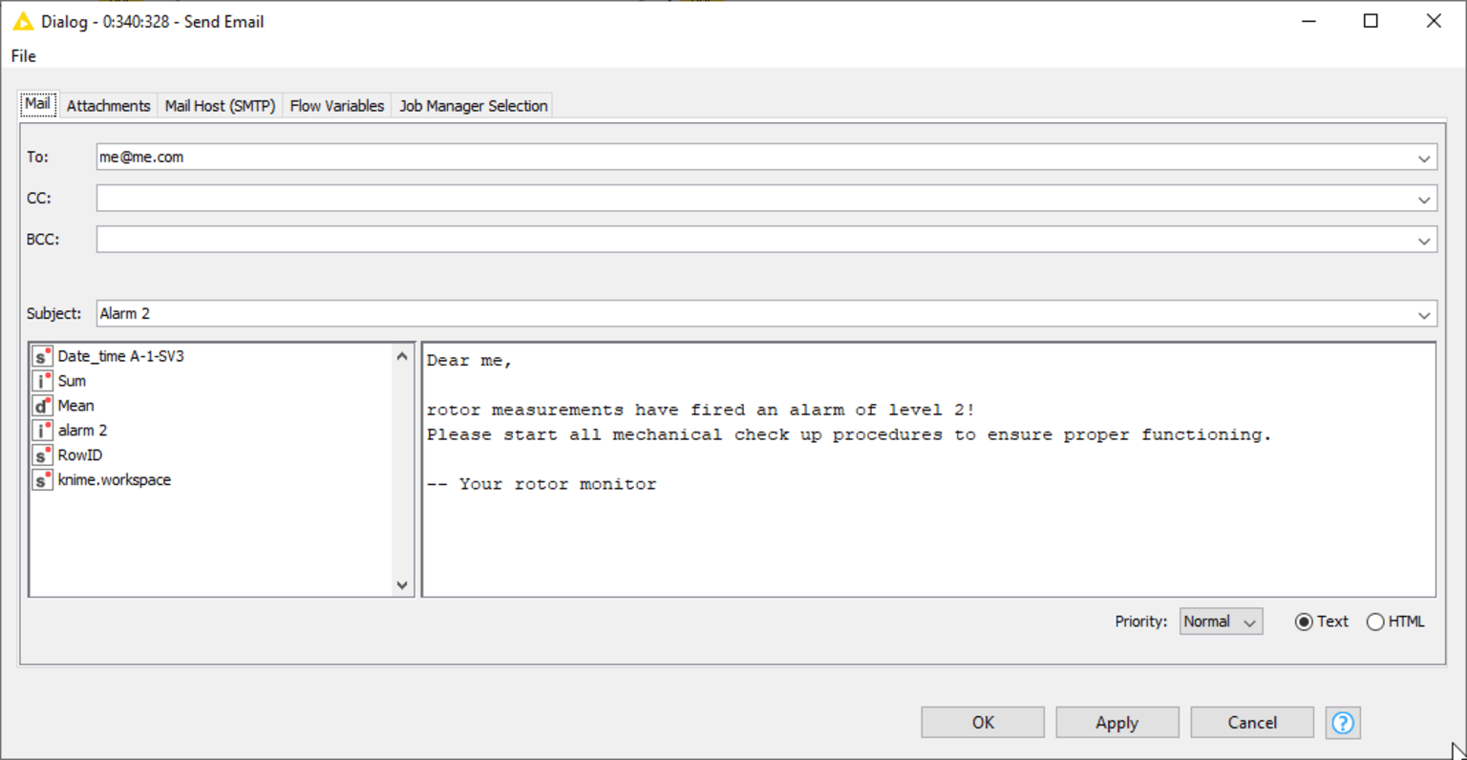Click scroll up arrow of variable list
Viewport: 1467px width, 760px height.
402,356
